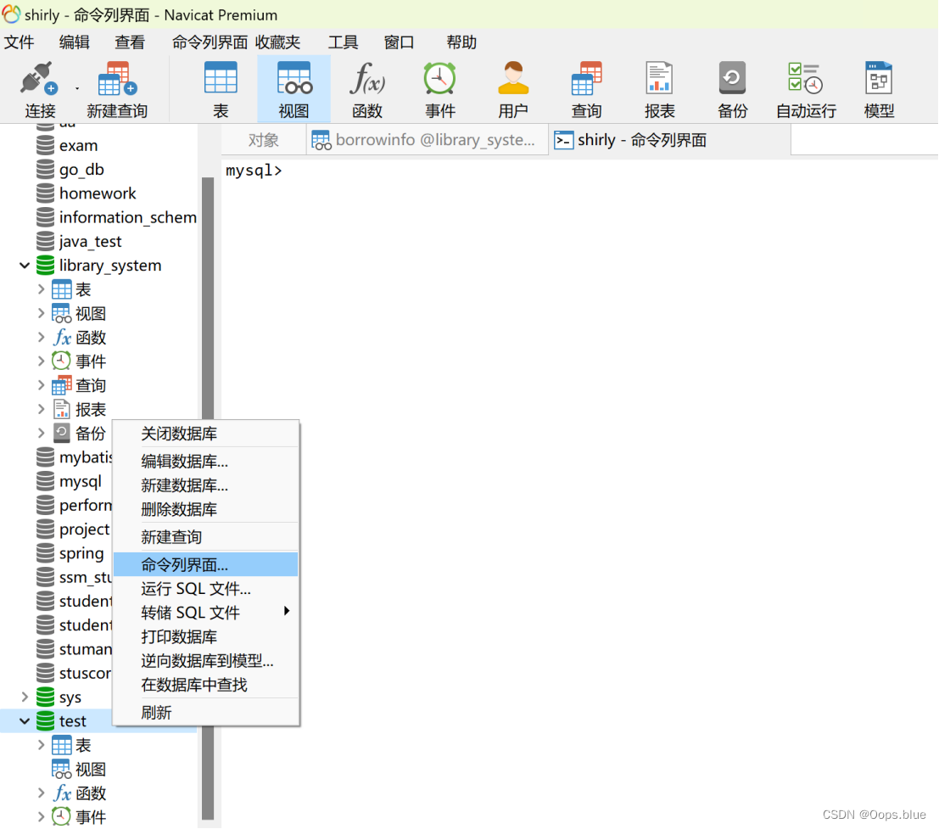Image resolution: width=939 pixels, height=829 pixels.
Task: Choose 关闭数据库 from context menu
Action: tap(205, 434)
